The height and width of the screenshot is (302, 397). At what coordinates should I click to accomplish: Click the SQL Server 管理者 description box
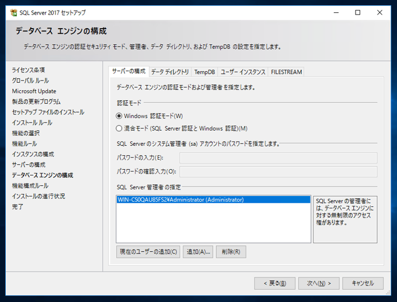click(345, 220)
